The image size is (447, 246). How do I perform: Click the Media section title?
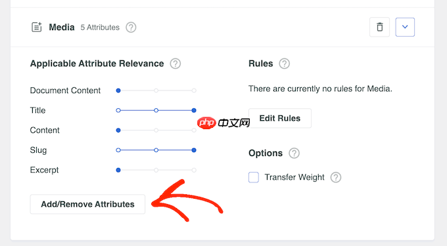pyautogui.click(x=62, y=28)
